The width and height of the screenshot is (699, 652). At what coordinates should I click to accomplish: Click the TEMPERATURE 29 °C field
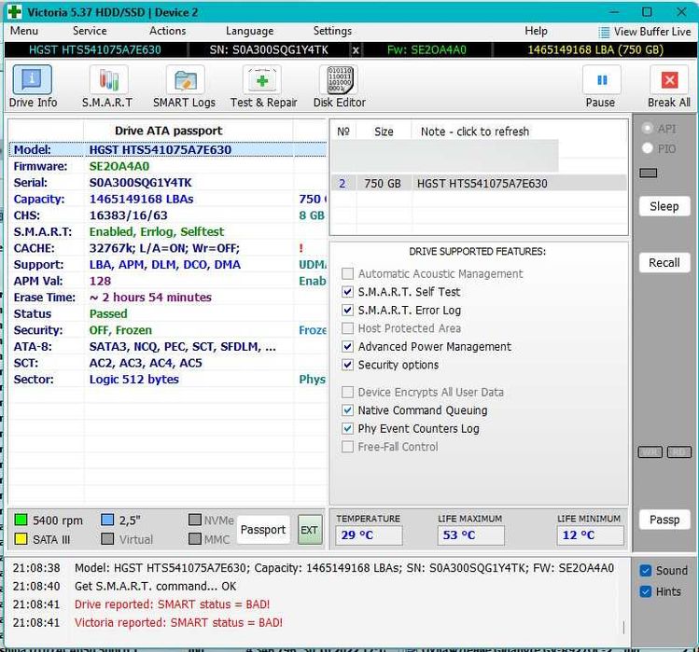(x=369, y=534)
